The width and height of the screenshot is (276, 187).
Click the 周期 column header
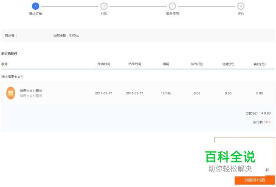[x=166, y=64]
